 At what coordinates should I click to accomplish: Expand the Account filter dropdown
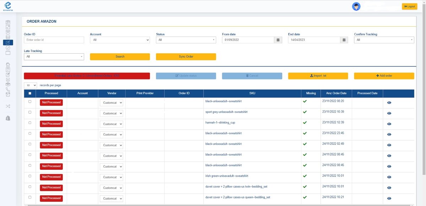click(x=120, y=40)
